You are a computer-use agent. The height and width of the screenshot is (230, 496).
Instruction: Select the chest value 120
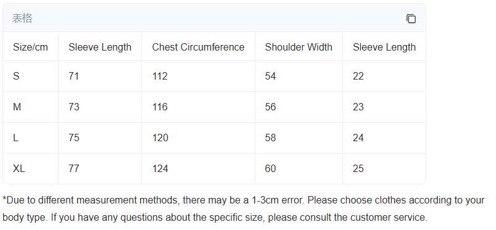tap(160, 138)
